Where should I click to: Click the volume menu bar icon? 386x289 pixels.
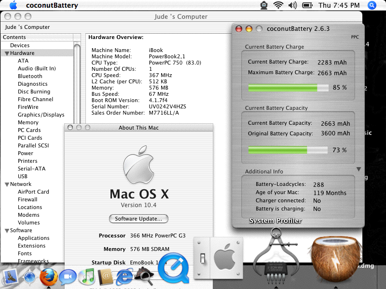292,5
